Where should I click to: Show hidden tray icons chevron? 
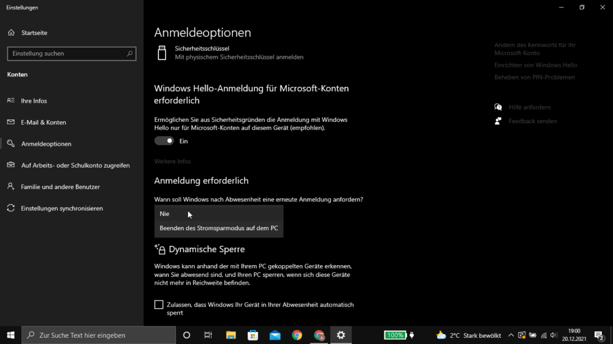click(x=511, y=335)
